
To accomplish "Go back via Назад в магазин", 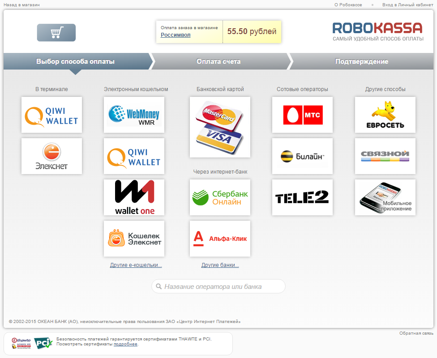I will tap(21, 5).
